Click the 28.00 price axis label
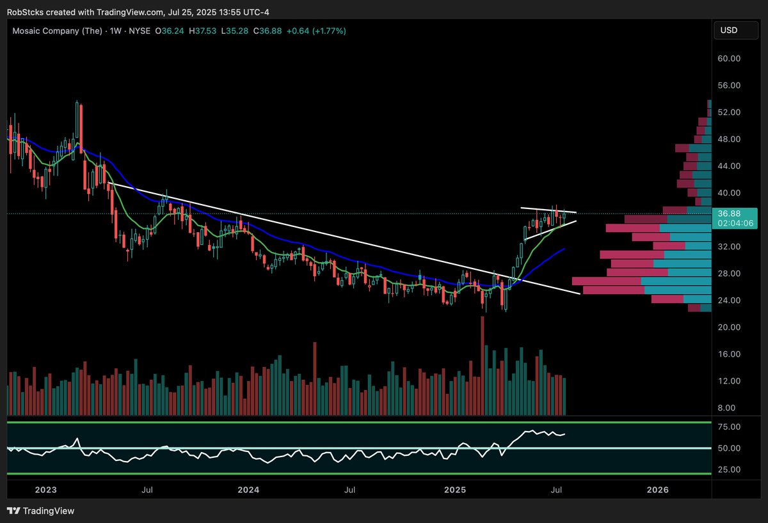 coord(729,273)
